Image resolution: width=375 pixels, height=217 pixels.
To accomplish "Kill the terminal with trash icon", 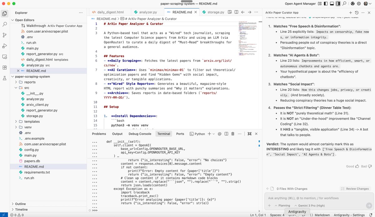I will pos(233,134).
